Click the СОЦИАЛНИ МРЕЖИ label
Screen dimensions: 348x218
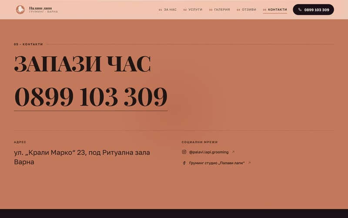(200, 142)
